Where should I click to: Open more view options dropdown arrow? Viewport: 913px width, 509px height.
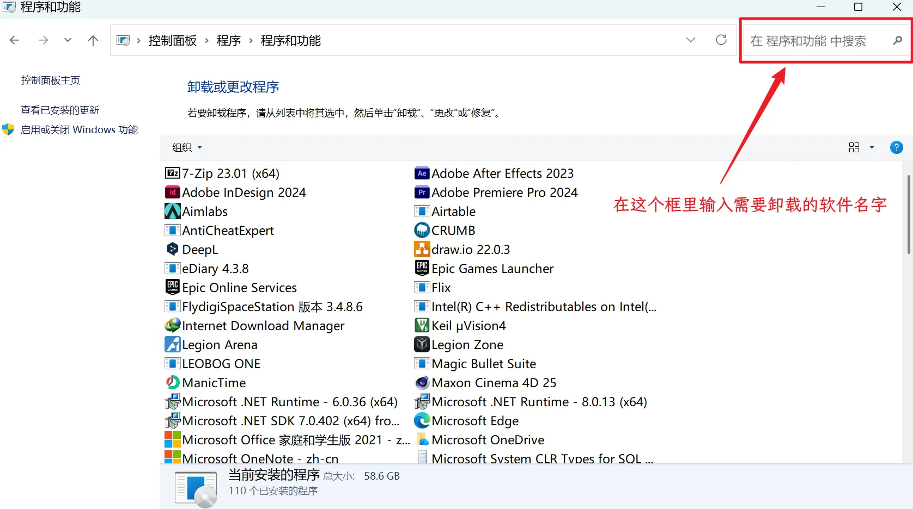872,147
